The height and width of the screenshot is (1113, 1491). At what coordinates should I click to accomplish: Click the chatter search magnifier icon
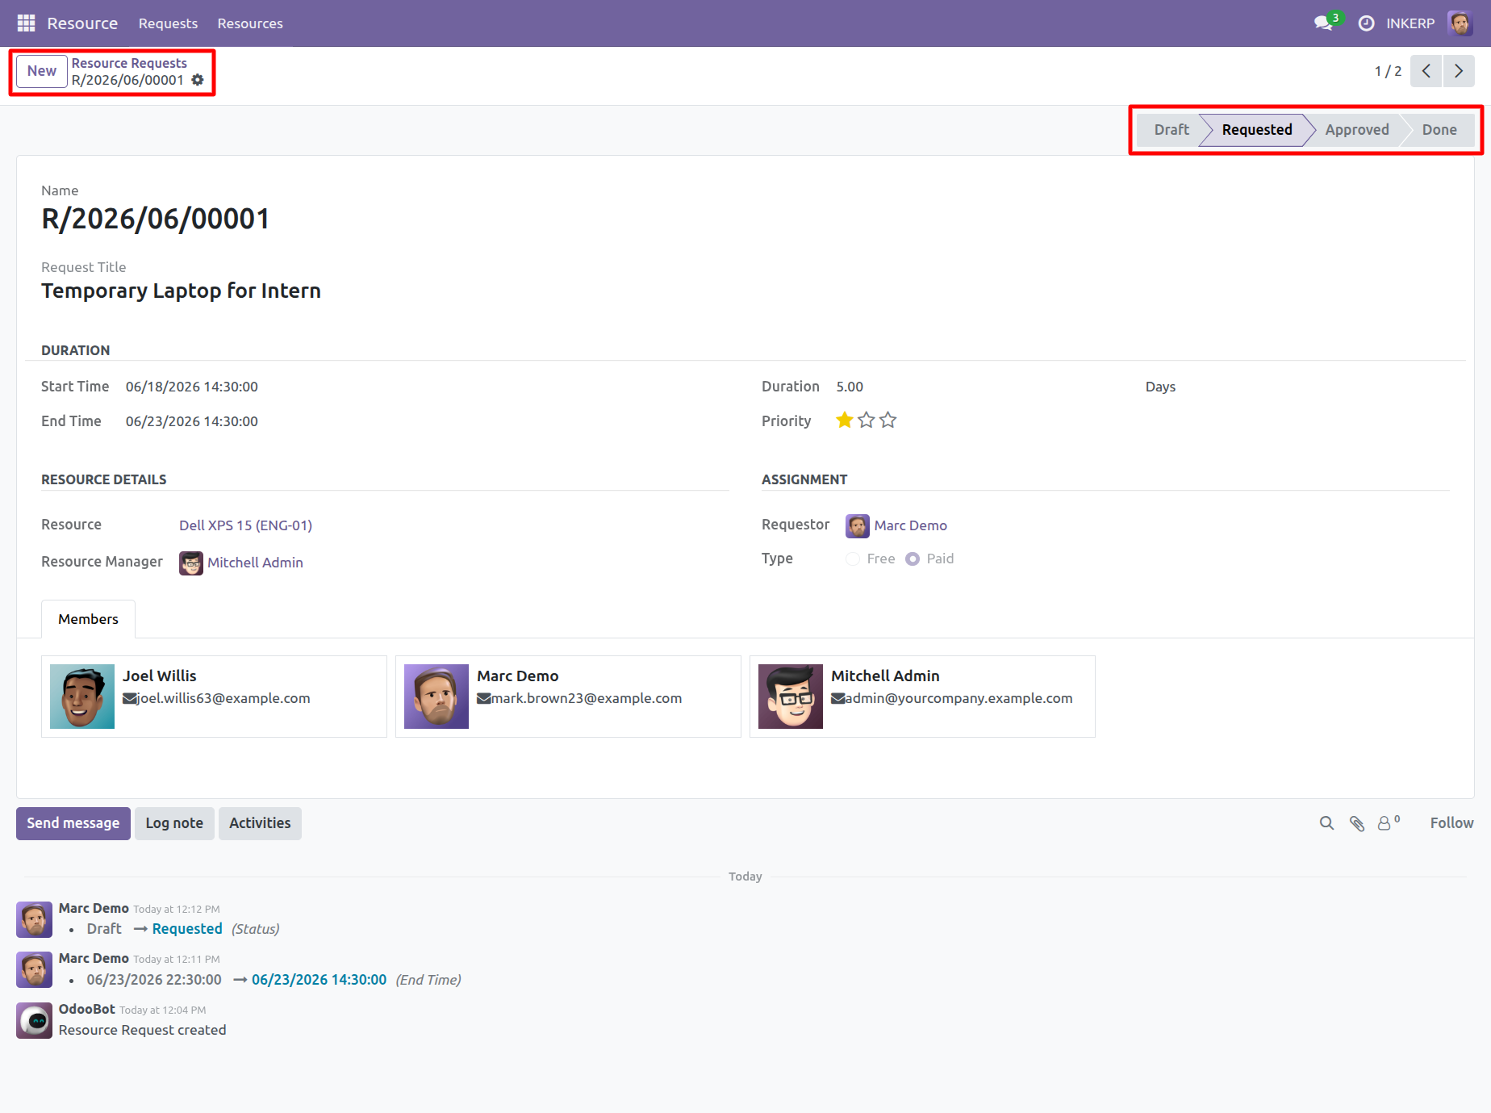pos(1326,823)
